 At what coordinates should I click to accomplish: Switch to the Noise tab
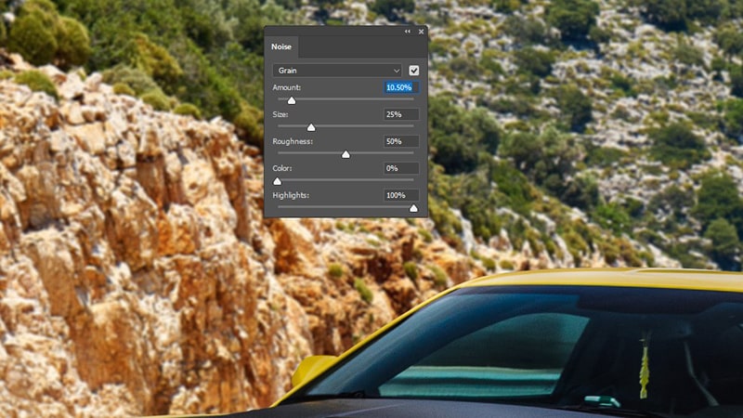click(281, 46)
